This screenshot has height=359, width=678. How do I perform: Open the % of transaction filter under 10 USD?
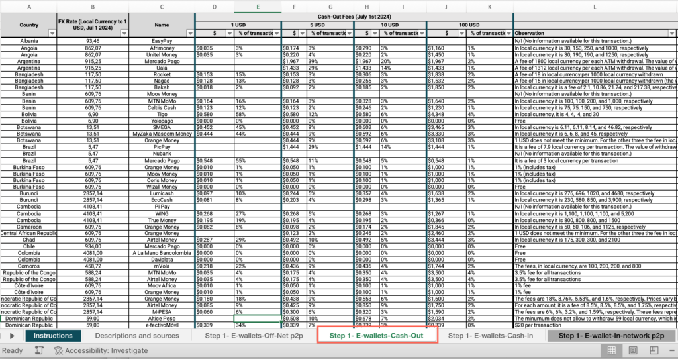[422, 34]
